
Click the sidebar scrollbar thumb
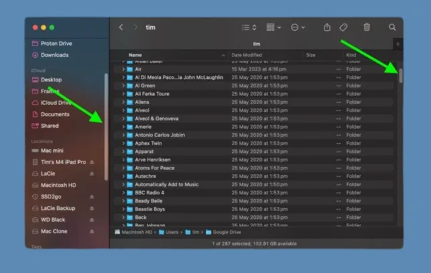click(x=106, y=127)
